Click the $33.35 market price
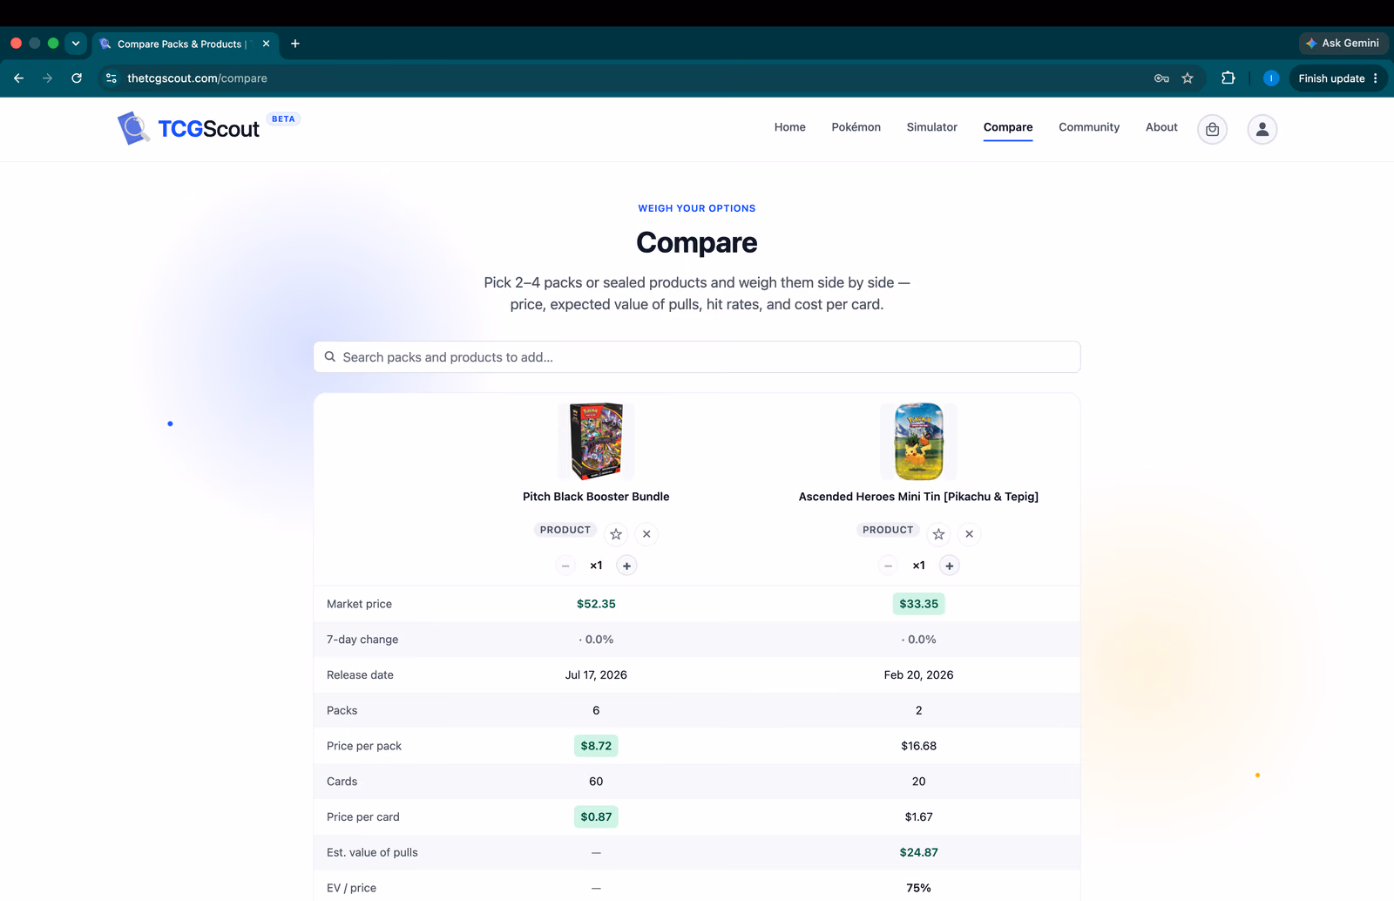Image resolution: width=1394 pixels, height=901 pixels. pyautogui.click(x=918, y=604)
